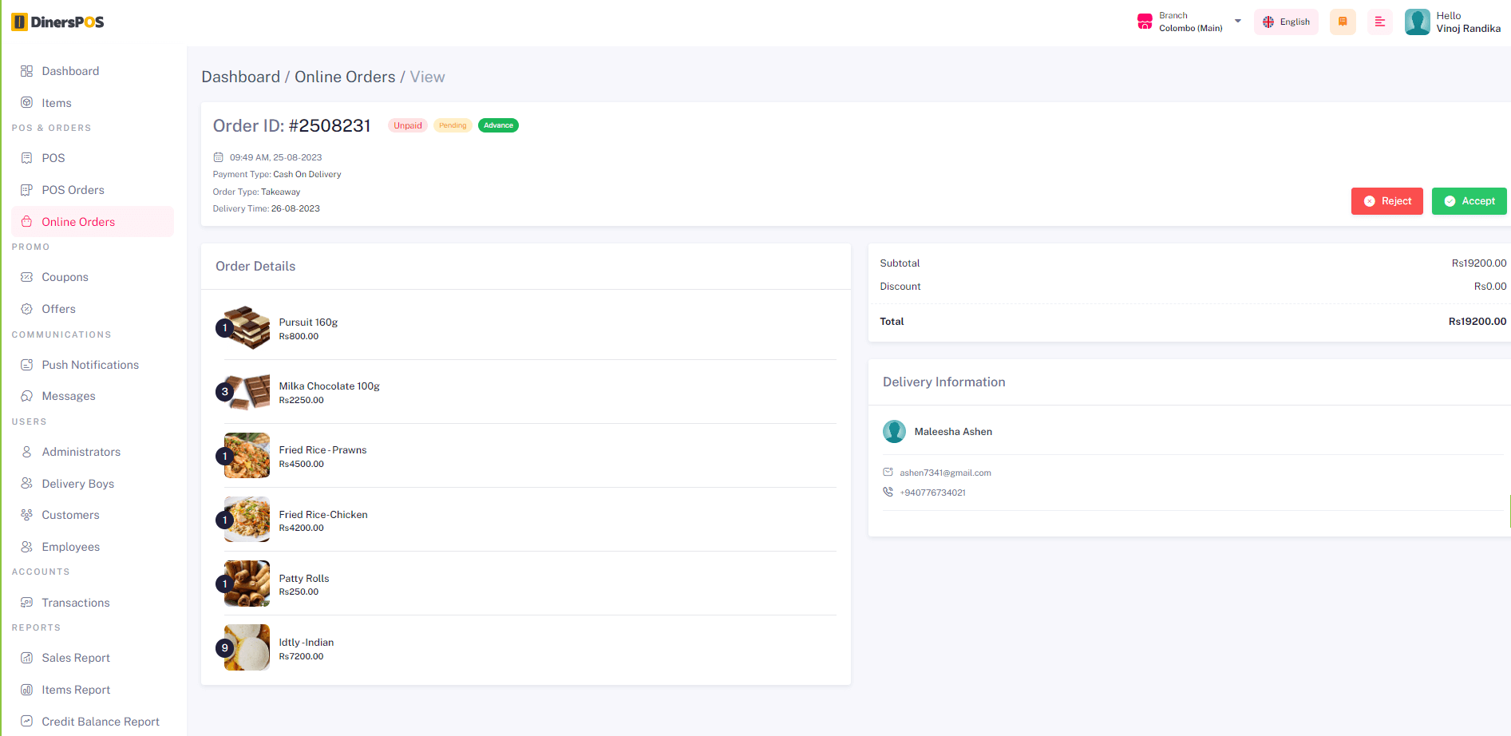Screen dimensions: 1511x736
Task: Click the Advance green status pill
Action: coord(498,125)
